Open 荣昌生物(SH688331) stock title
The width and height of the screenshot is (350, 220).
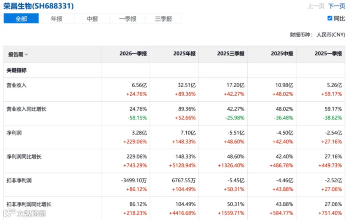(x=38, y=6)
